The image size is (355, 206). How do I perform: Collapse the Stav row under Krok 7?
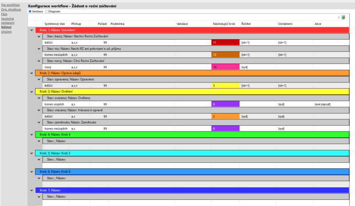point(39,197)
